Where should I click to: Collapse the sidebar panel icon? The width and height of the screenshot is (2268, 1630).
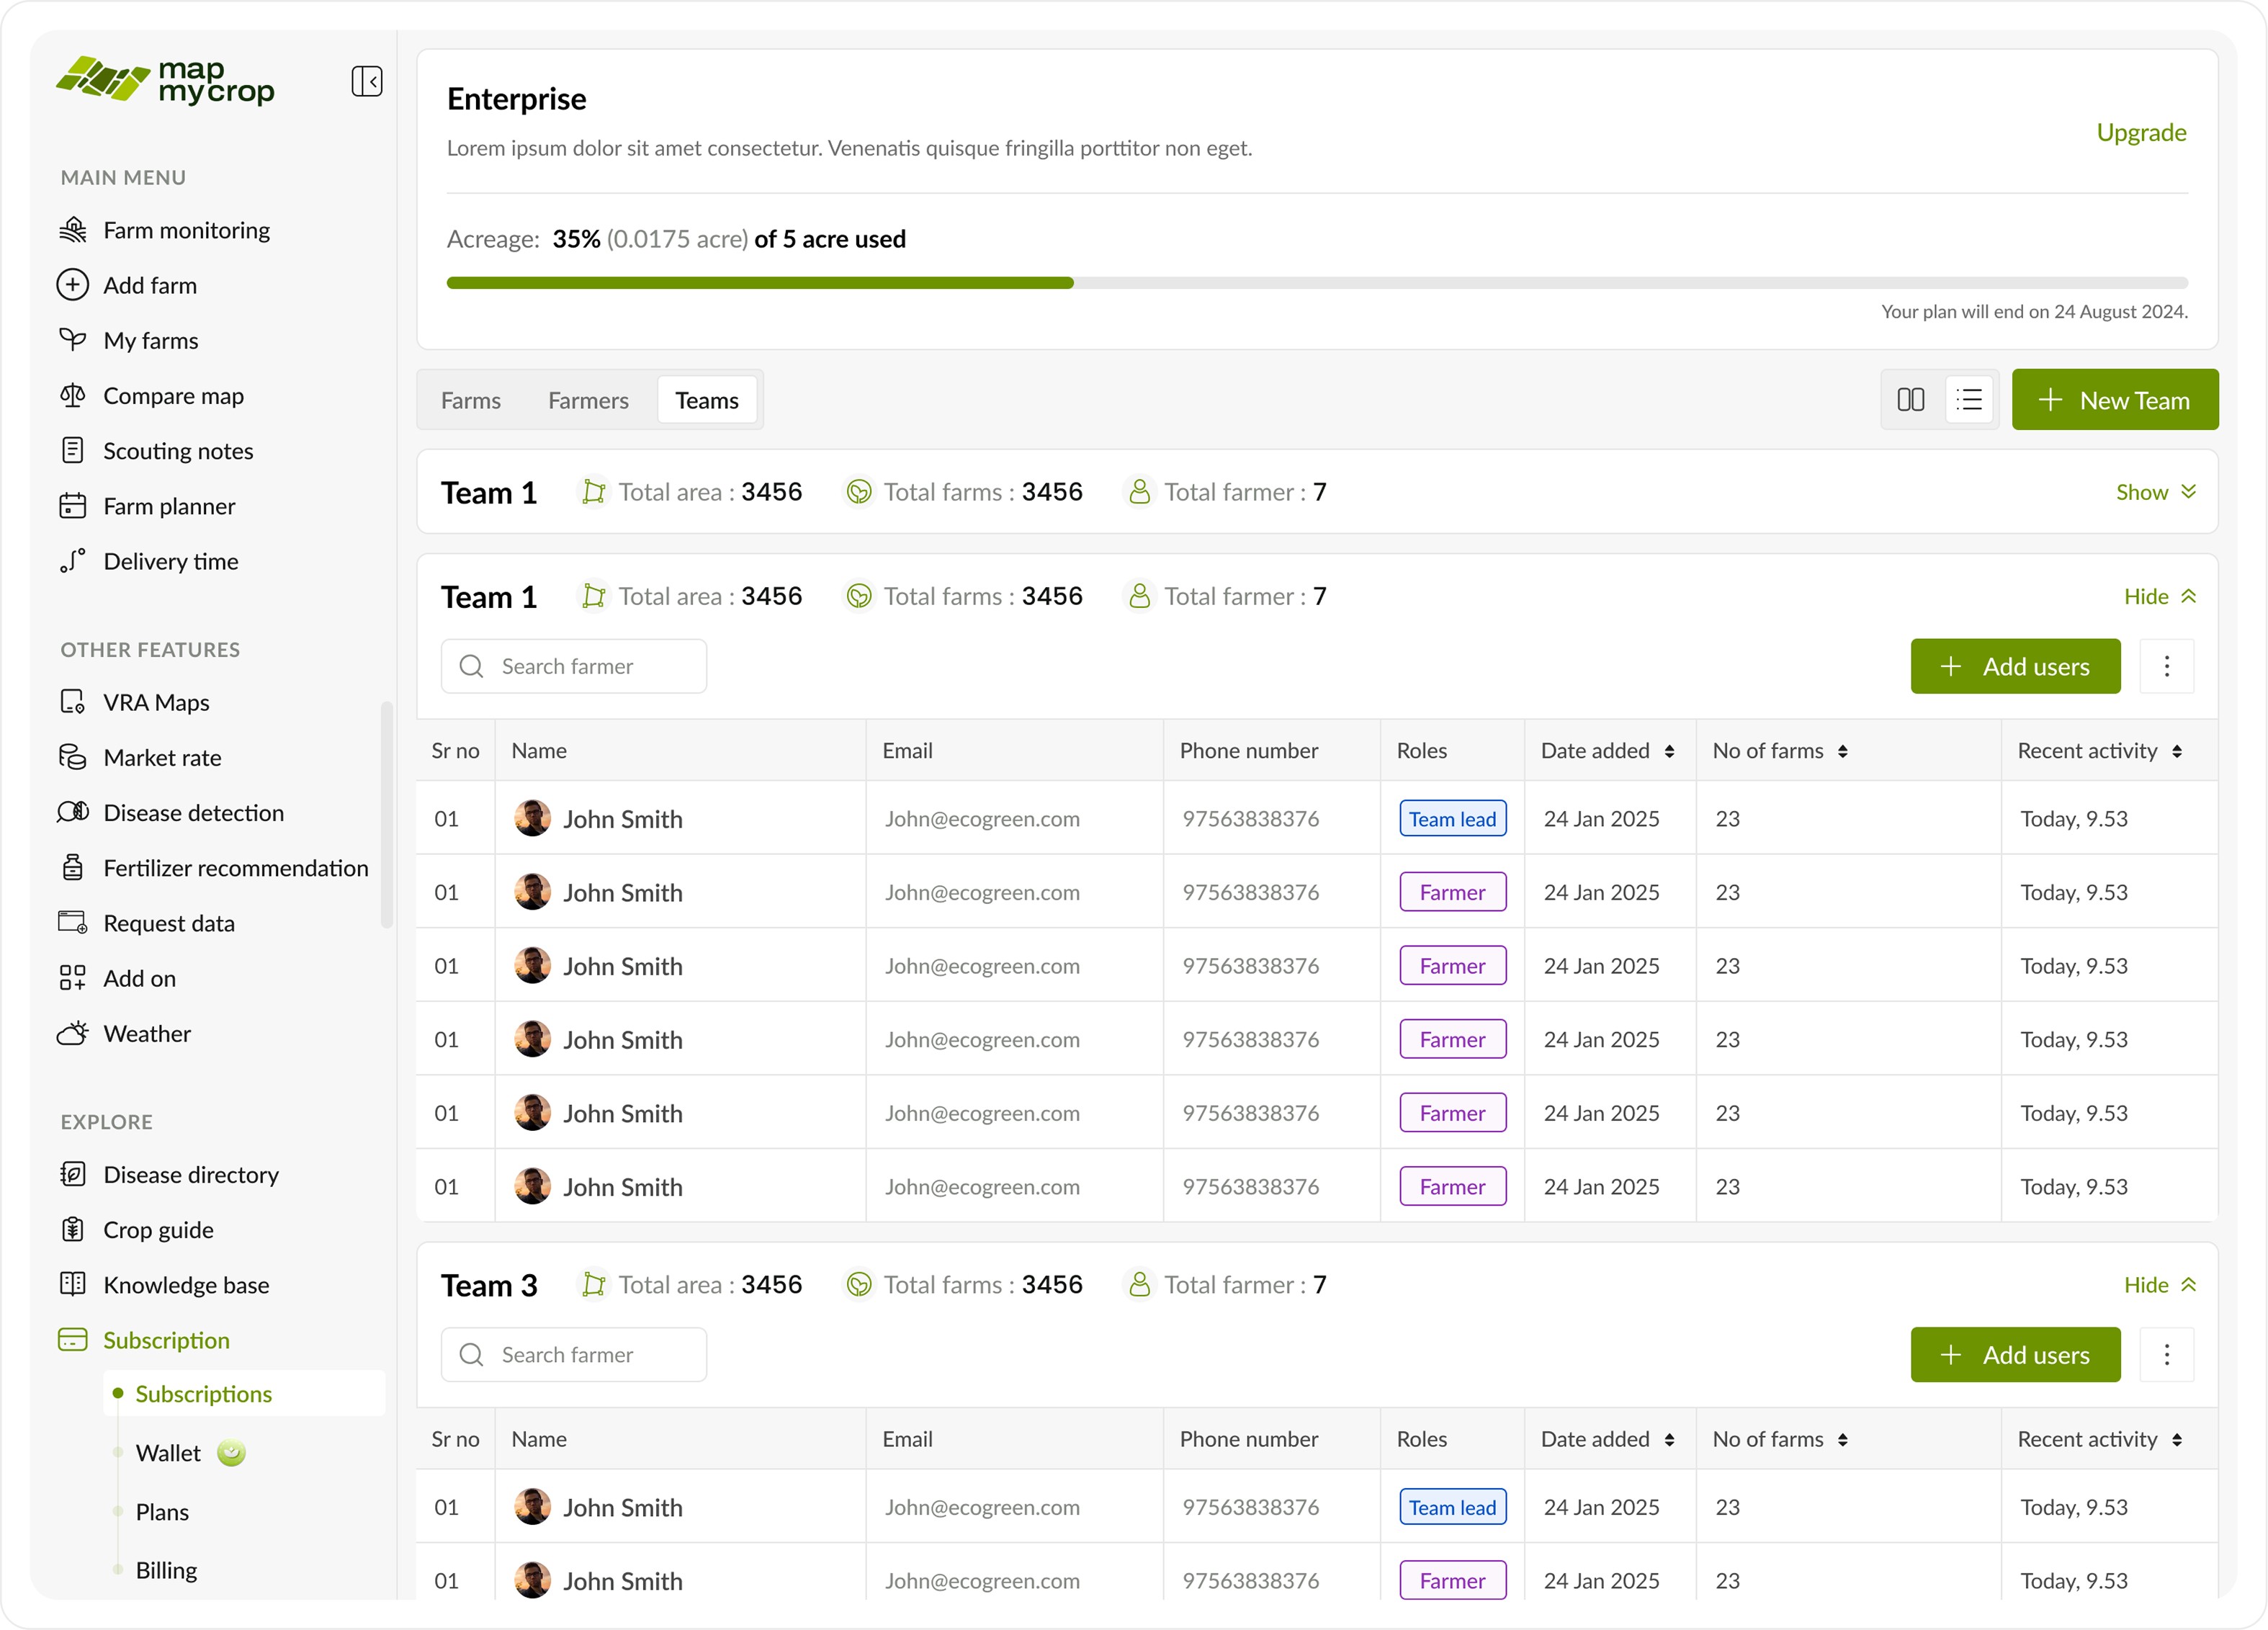(x=367, y=81)
